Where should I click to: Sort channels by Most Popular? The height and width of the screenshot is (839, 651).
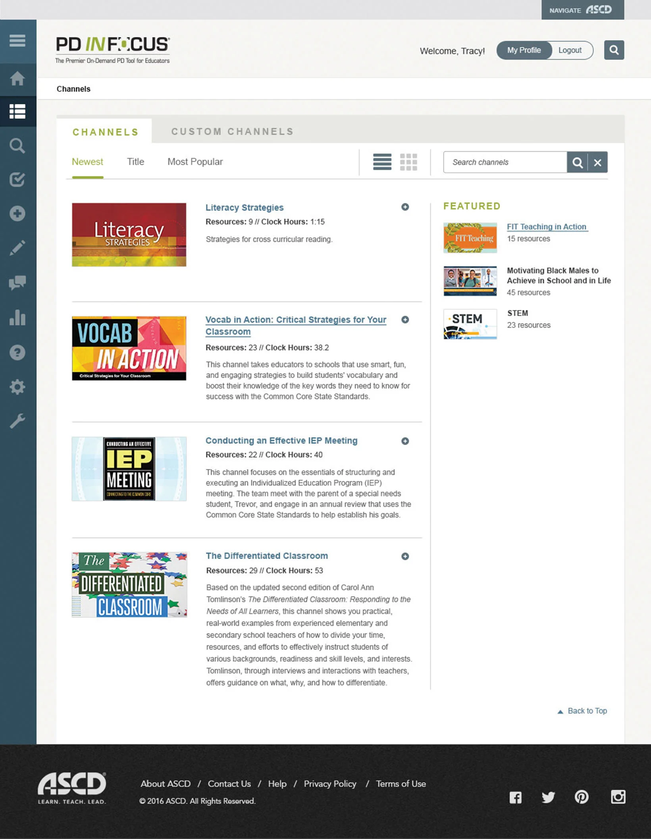195,162
